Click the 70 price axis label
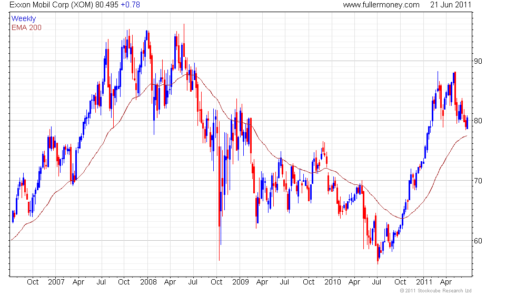The image size is (516, 295). click(478, 181)
